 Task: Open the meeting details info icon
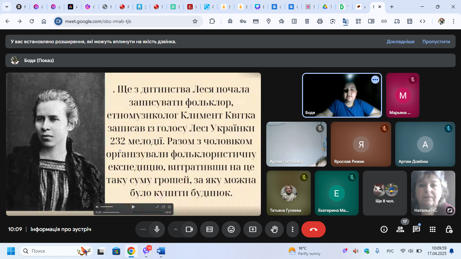[384, 229]
